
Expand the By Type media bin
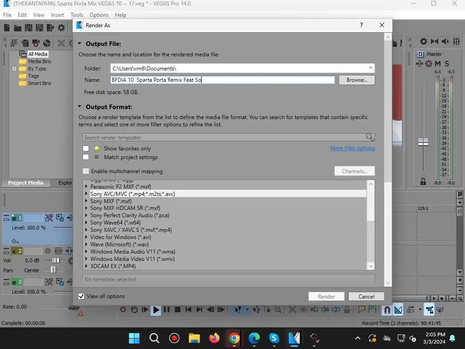click(14, 69)
